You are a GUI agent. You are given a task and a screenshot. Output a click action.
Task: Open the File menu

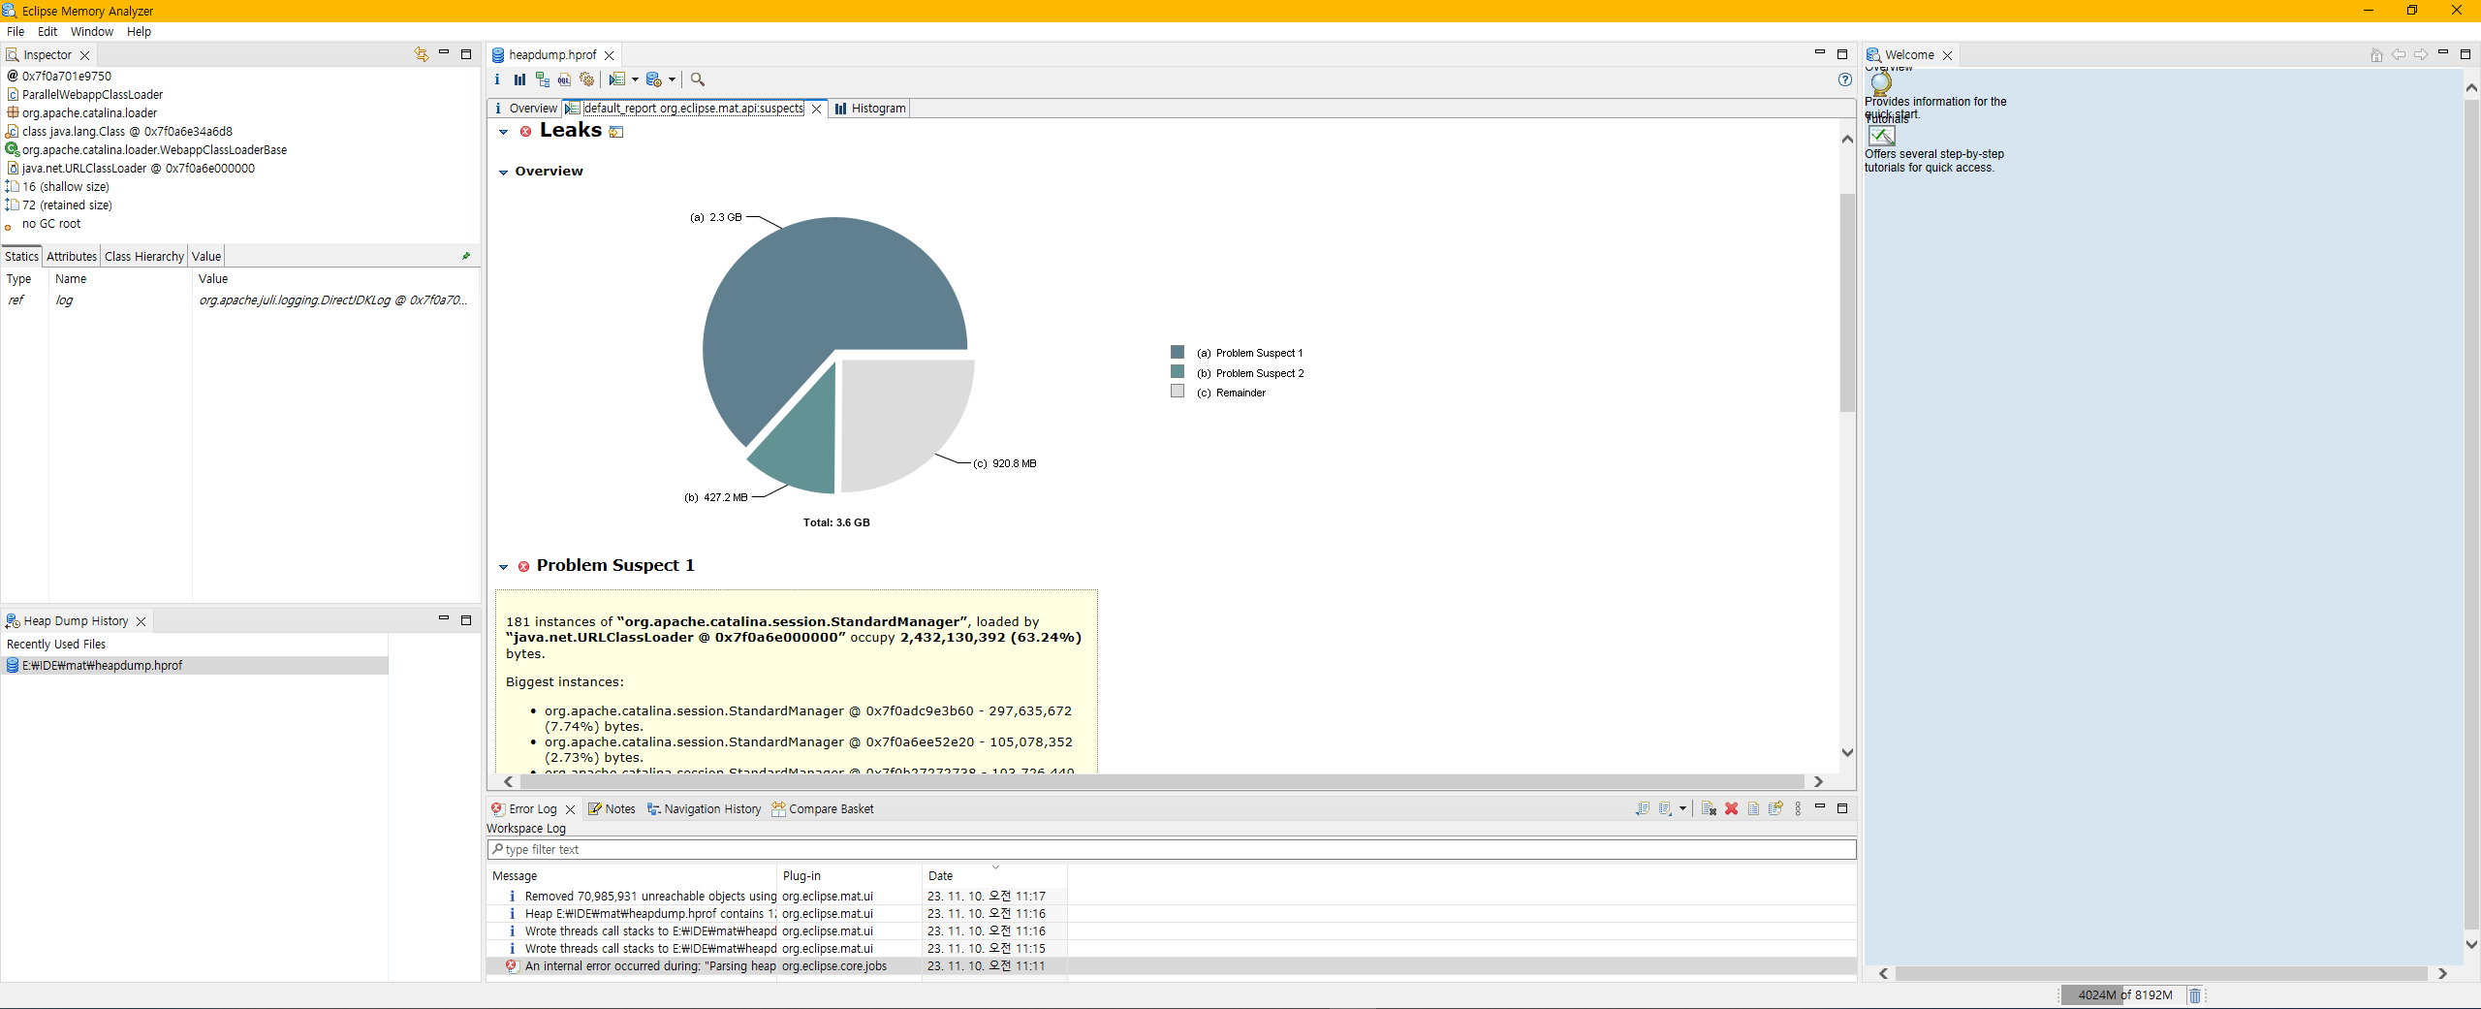click(16, 32)
